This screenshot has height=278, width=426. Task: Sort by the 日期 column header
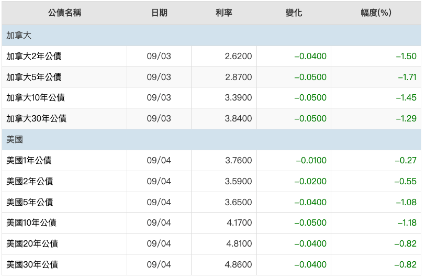coord(159,13)
